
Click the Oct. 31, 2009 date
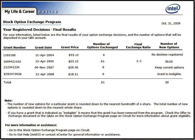click(x=171, y=23)
